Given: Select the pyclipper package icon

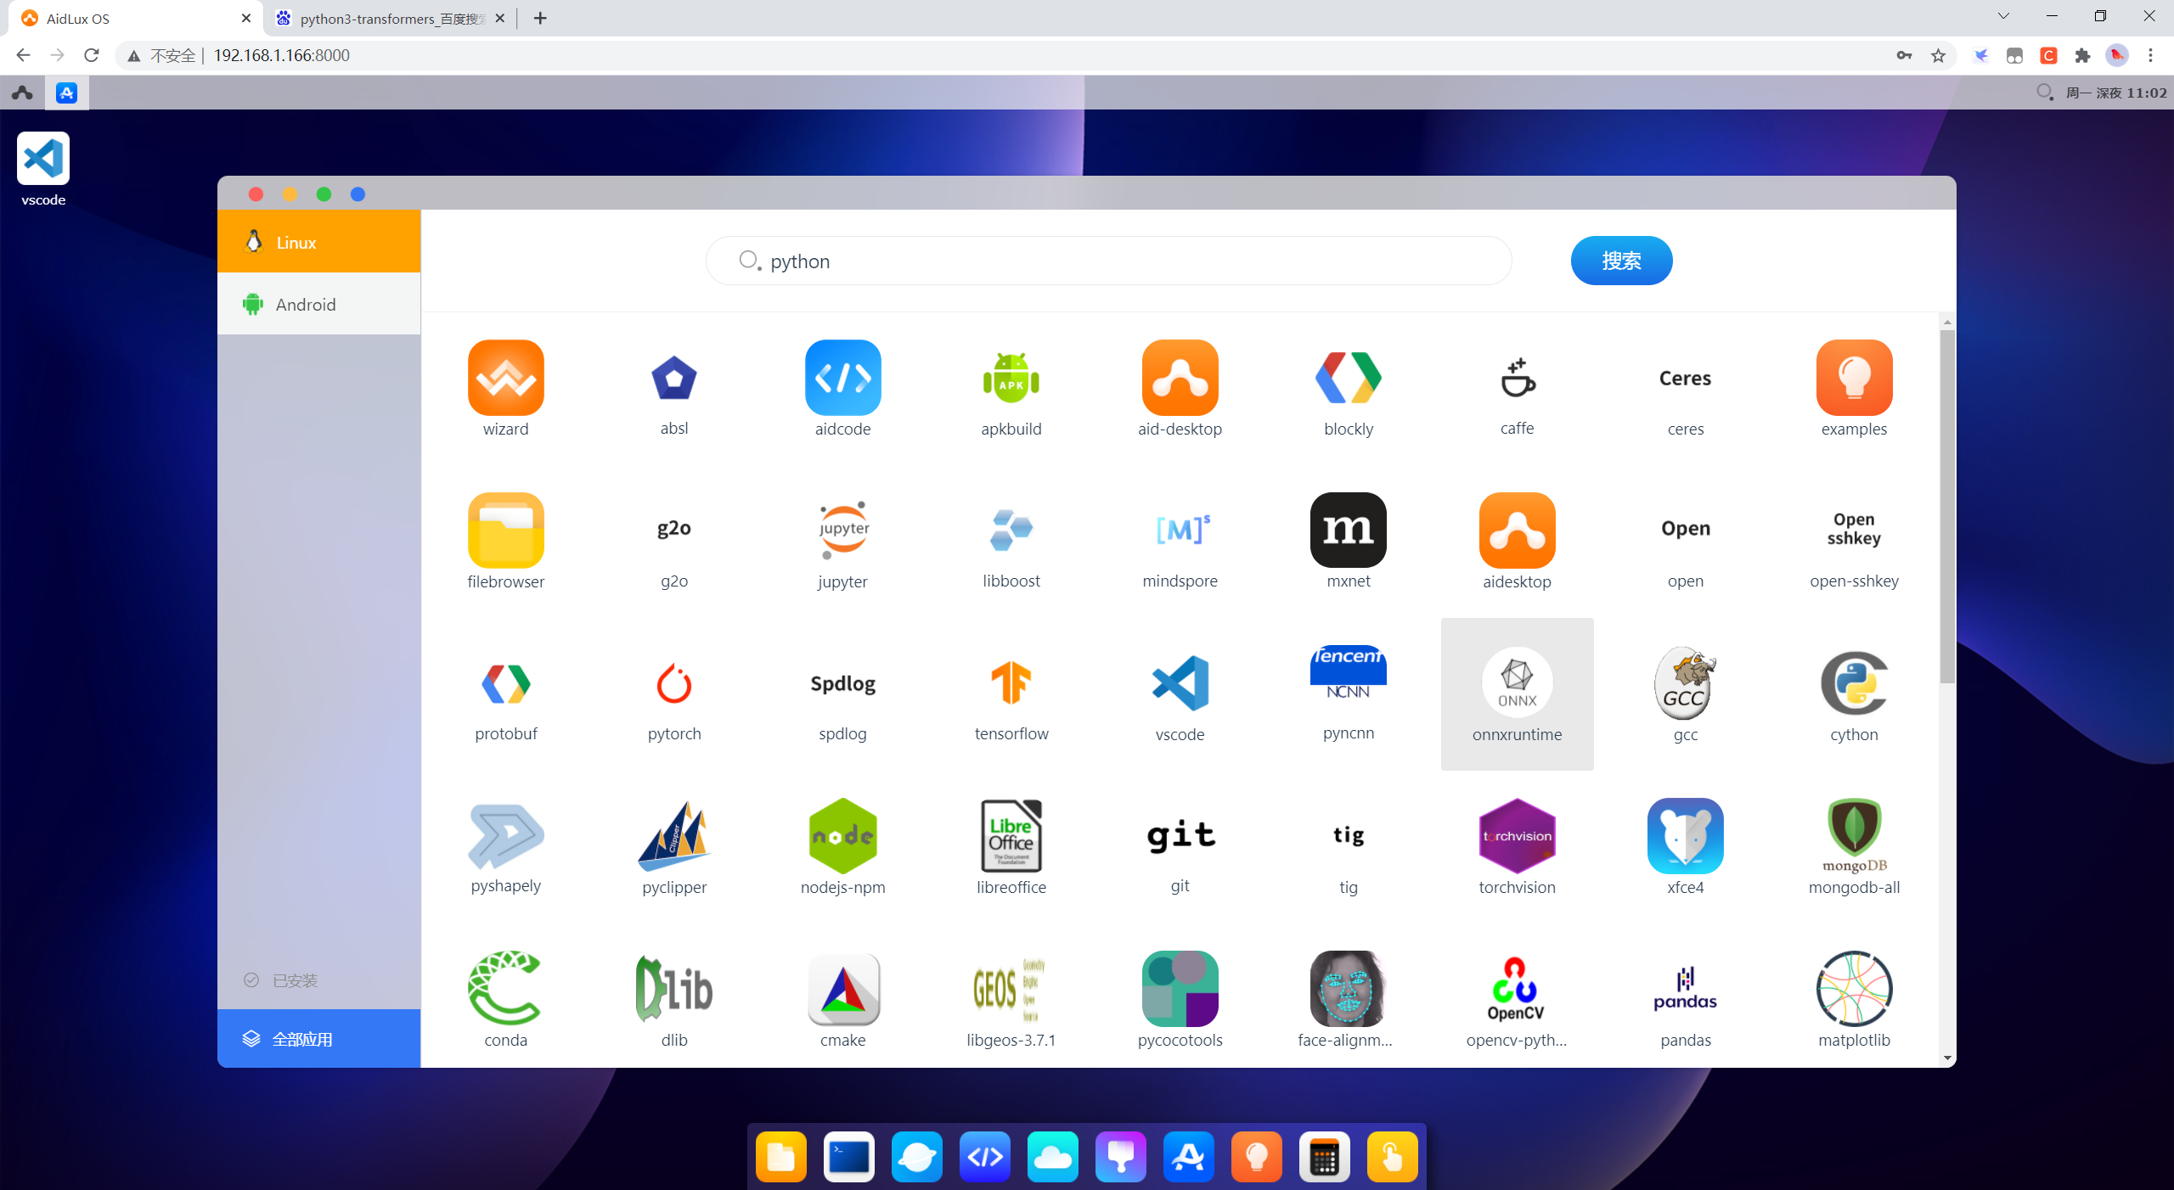Looking at the screenshot, I should pos(674,836).
